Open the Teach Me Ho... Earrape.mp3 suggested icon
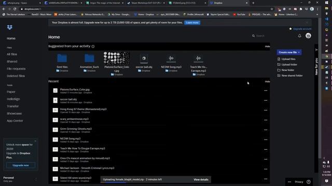 click(198, 58)
